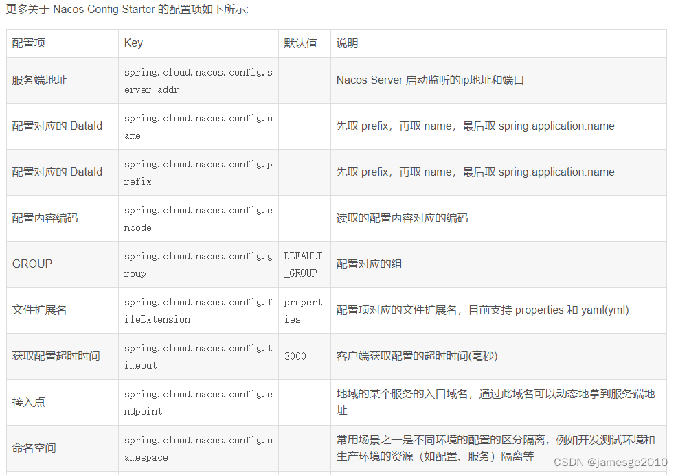The width and height of the screenshot is (678, 475).
Task: Click '配置对应的 DataId' in the config.name row
Action: coord(57,126)
